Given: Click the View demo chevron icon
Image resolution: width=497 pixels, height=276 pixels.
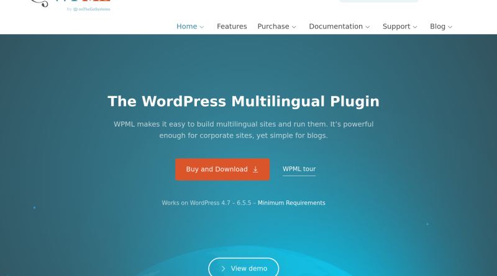Looking at the screenshot, I should (223, 269).
